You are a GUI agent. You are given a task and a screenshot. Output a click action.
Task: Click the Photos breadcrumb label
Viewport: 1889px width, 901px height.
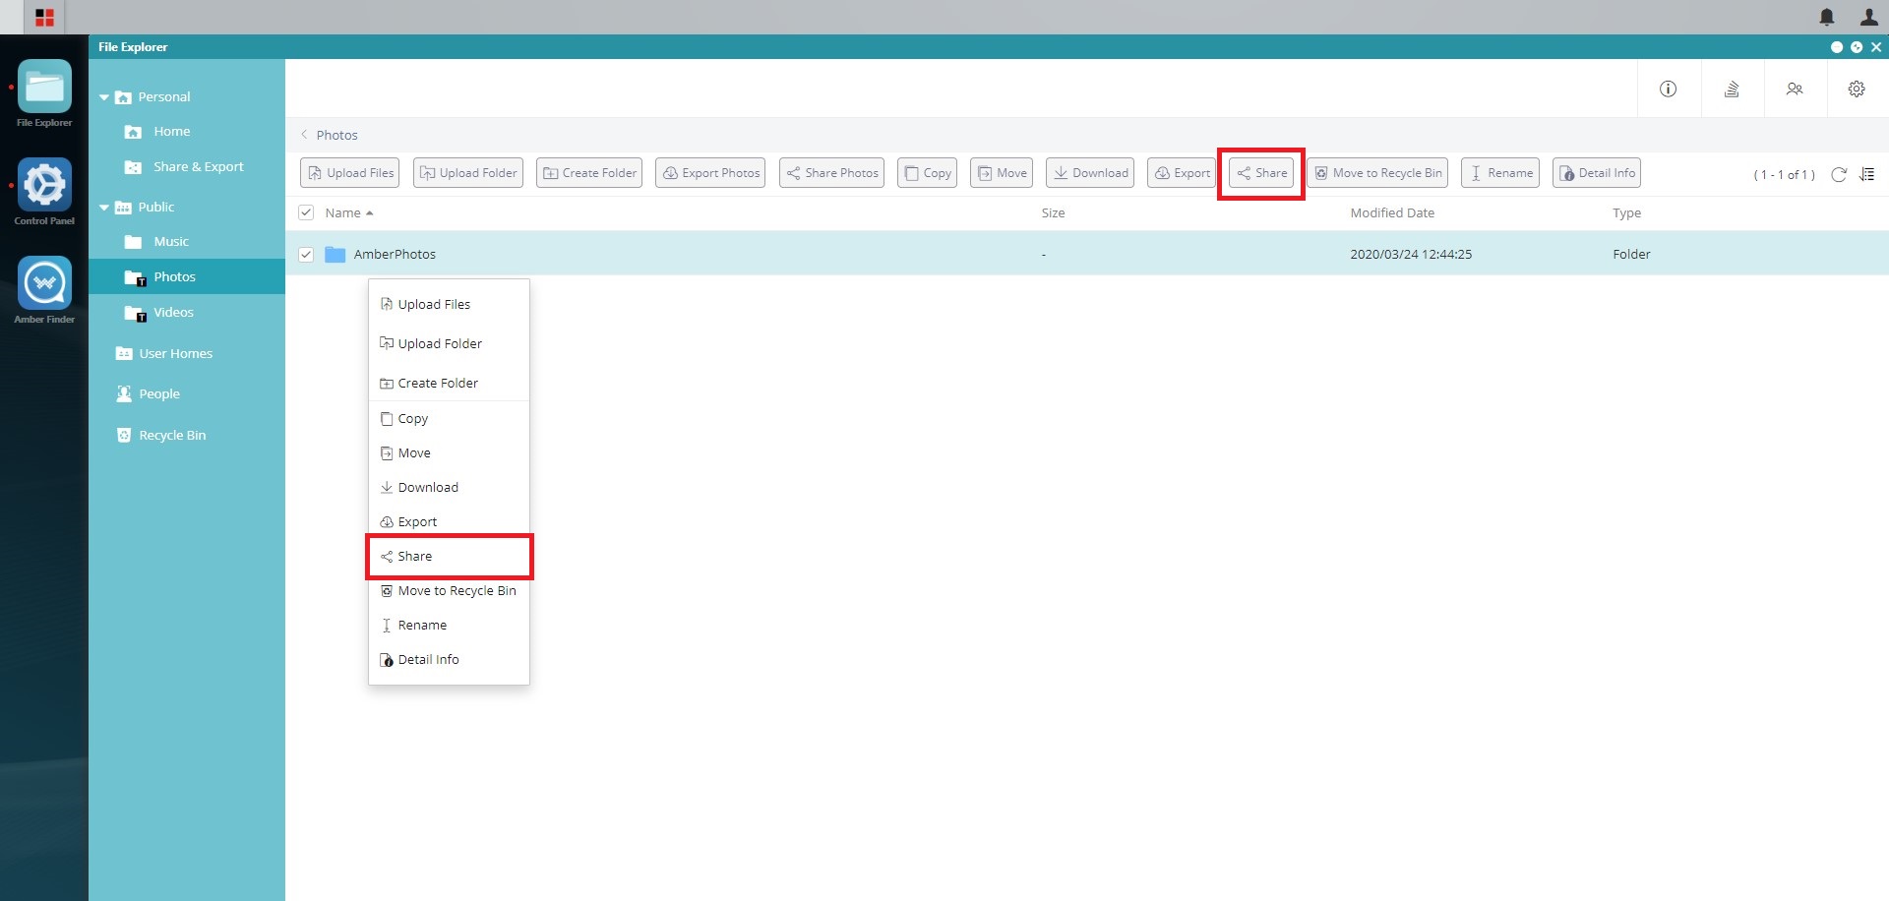tap(336, 135)
